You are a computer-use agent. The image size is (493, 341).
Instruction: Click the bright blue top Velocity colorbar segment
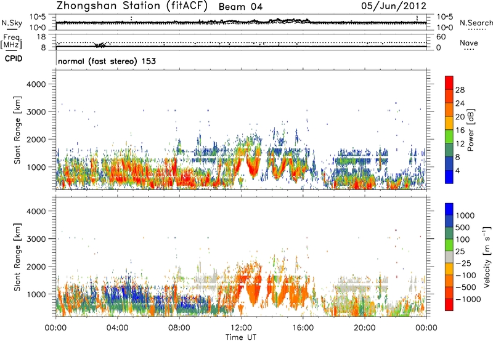pyautogui.click(x=449, y=209)
